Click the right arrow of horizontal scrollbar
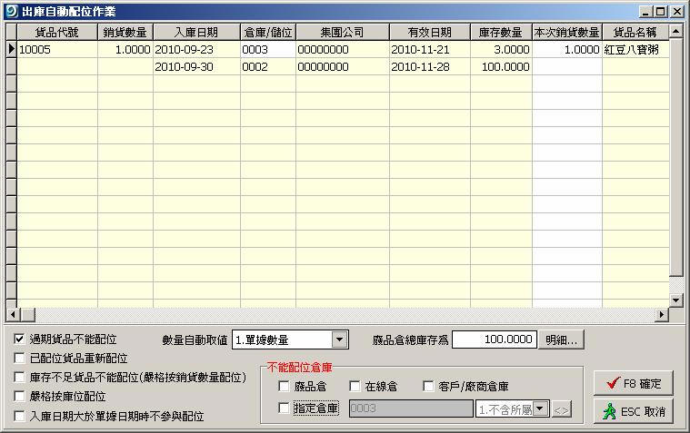Screen dimensions: 690x433 click(x=661, y=314)
